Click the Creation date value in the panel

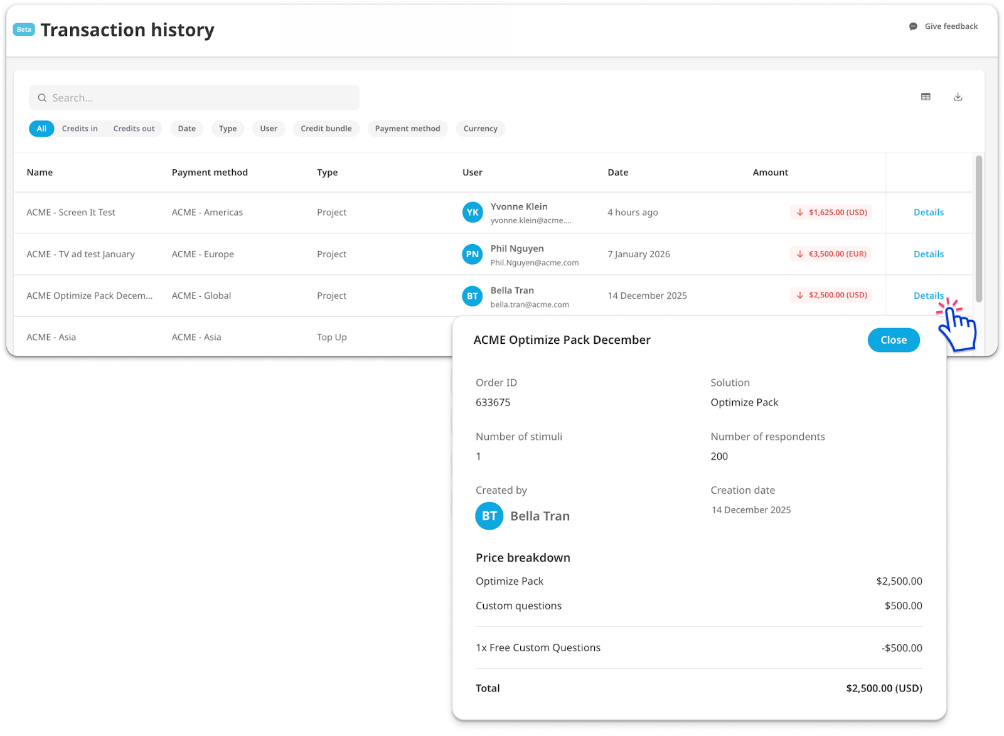point(751,510)
